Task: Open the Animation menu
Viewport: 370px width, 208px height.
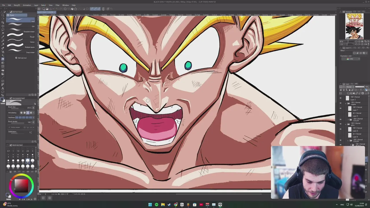Action: click(x=27, y=5)
